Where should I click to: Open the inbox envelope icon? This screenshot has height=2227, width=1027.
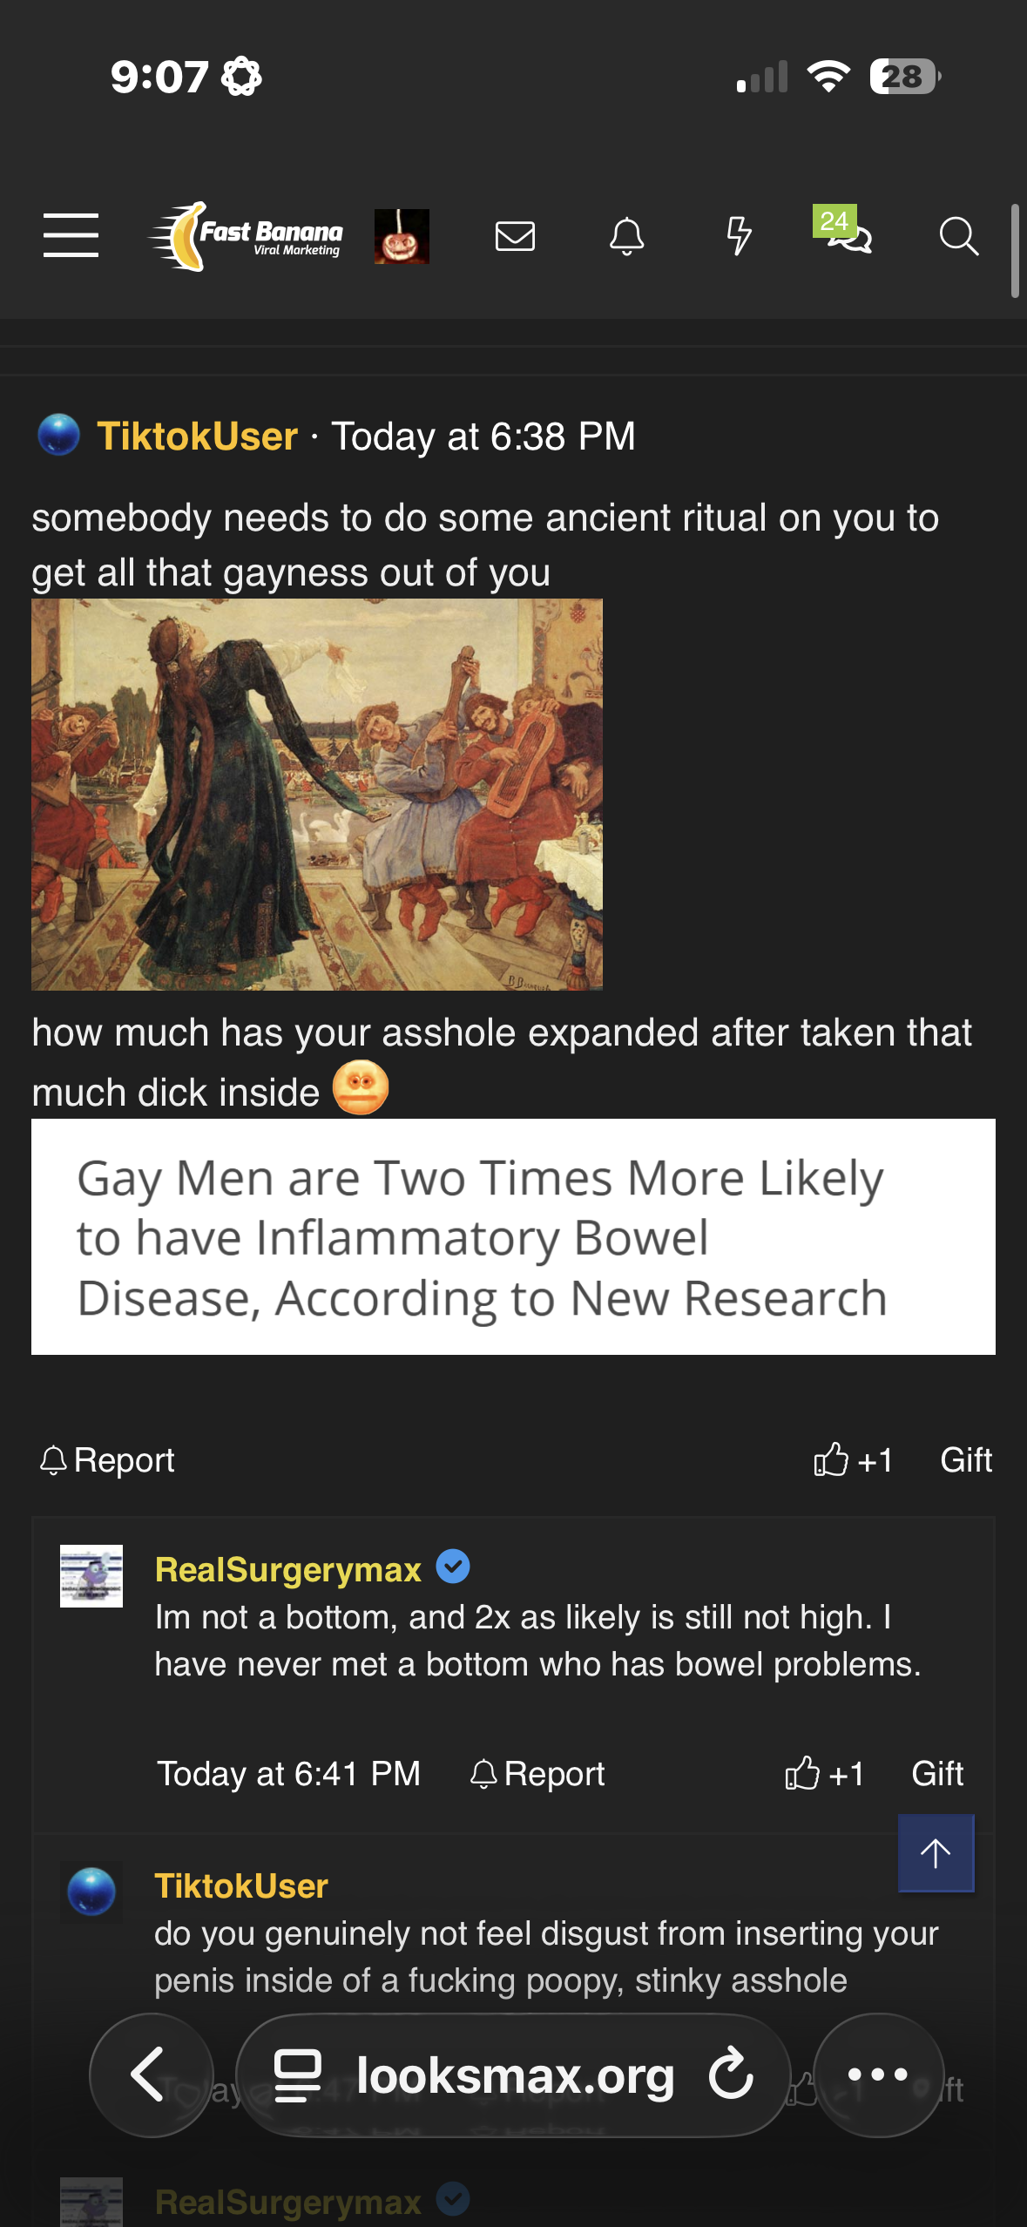pos(515,236)
